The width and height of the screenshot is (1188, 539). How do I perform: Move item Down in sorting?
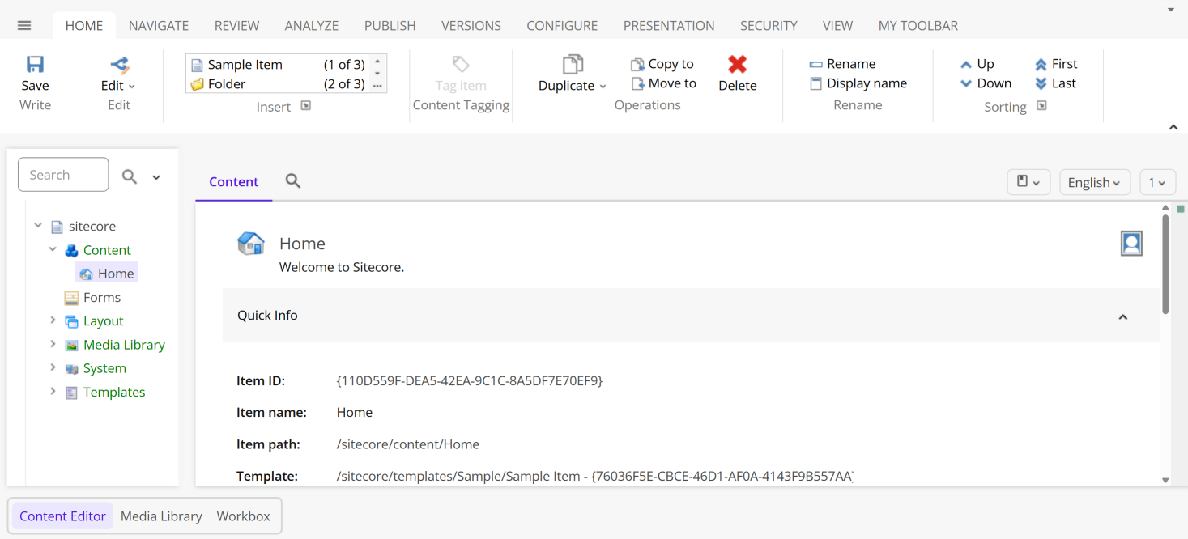986,83
